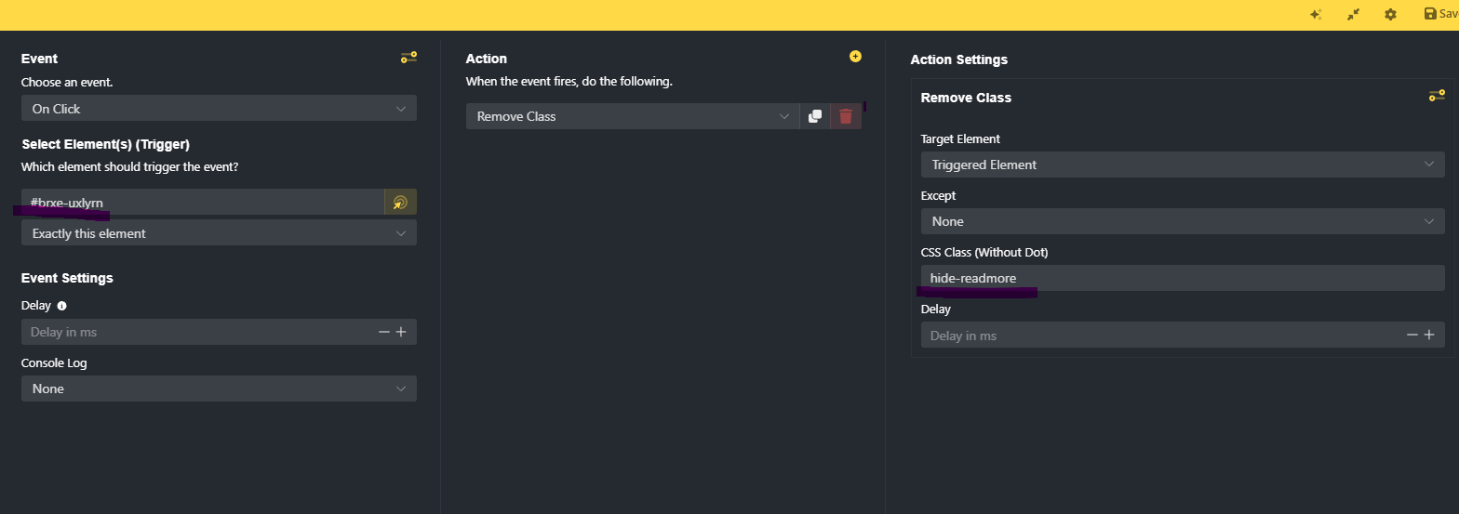Click the AI sparkle icon in top bar

coord(1316,14)
